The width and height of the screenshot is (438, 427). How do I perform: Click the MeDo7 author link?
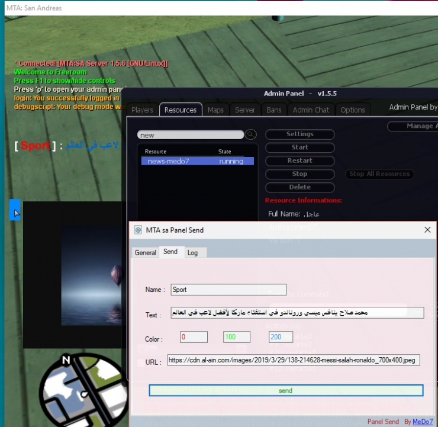tap(423, 422)
